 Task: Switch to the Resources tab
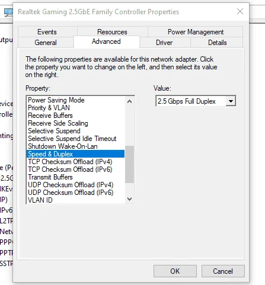click(112, 31)
